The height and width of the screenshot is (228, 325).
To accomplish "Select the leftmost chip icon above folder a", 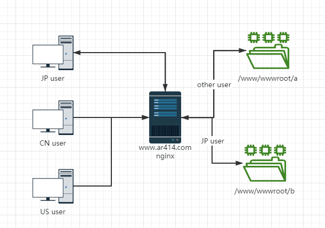I will tap(254, 37).
